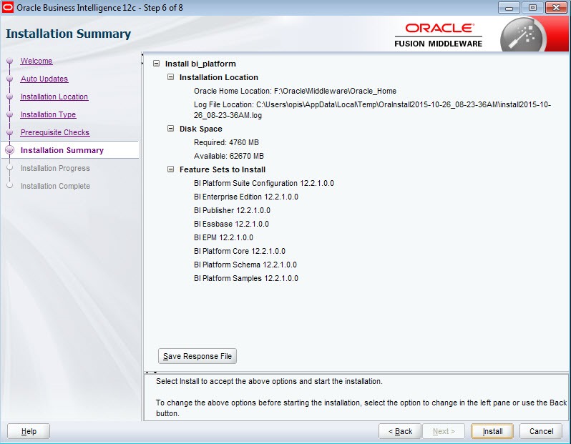Viewport: 571px width, 444px height.
Task: Select the Required: 4760 MB line
Action: coord(226,142)
